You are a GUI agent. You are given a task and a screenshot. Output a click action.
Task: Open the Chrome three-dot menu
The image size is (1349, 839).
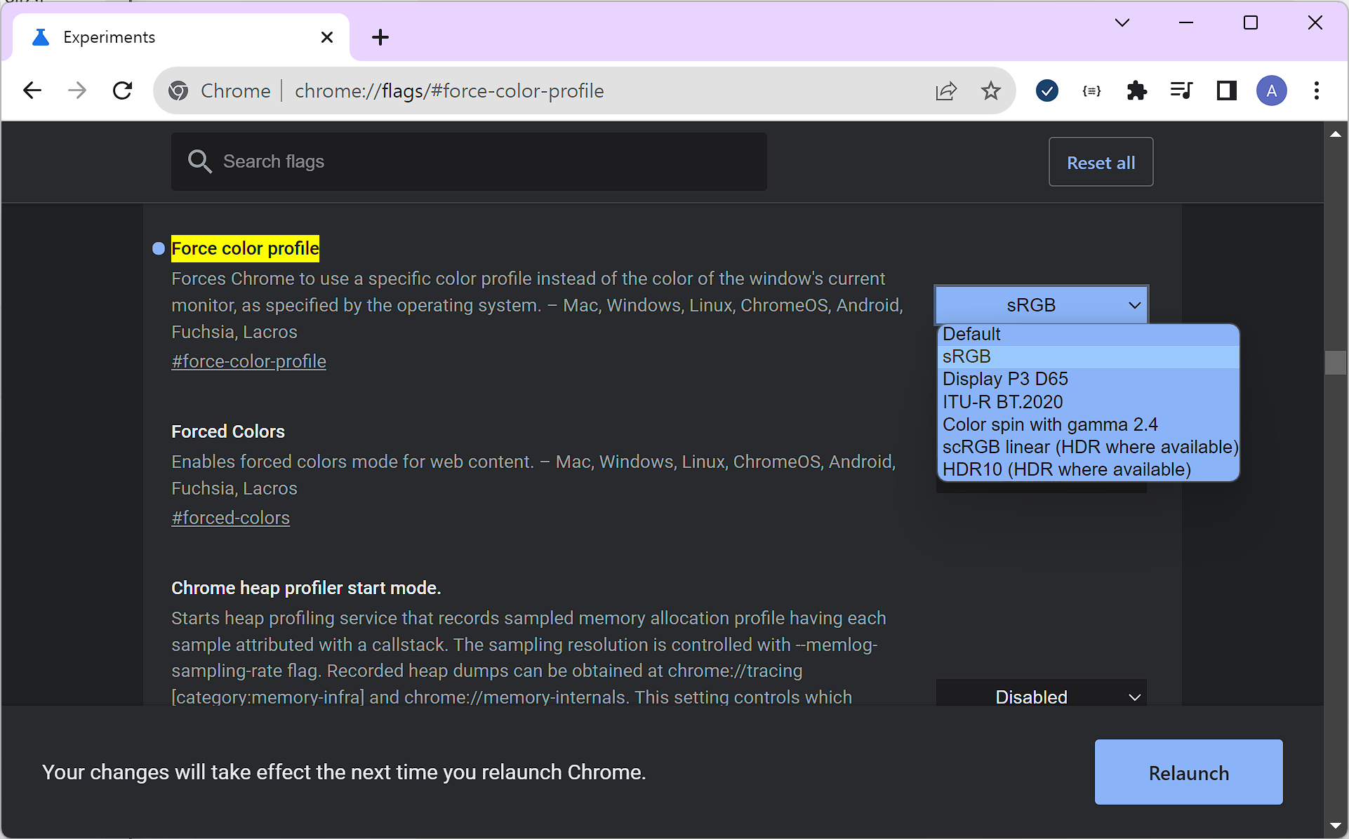pos(1316,90)
